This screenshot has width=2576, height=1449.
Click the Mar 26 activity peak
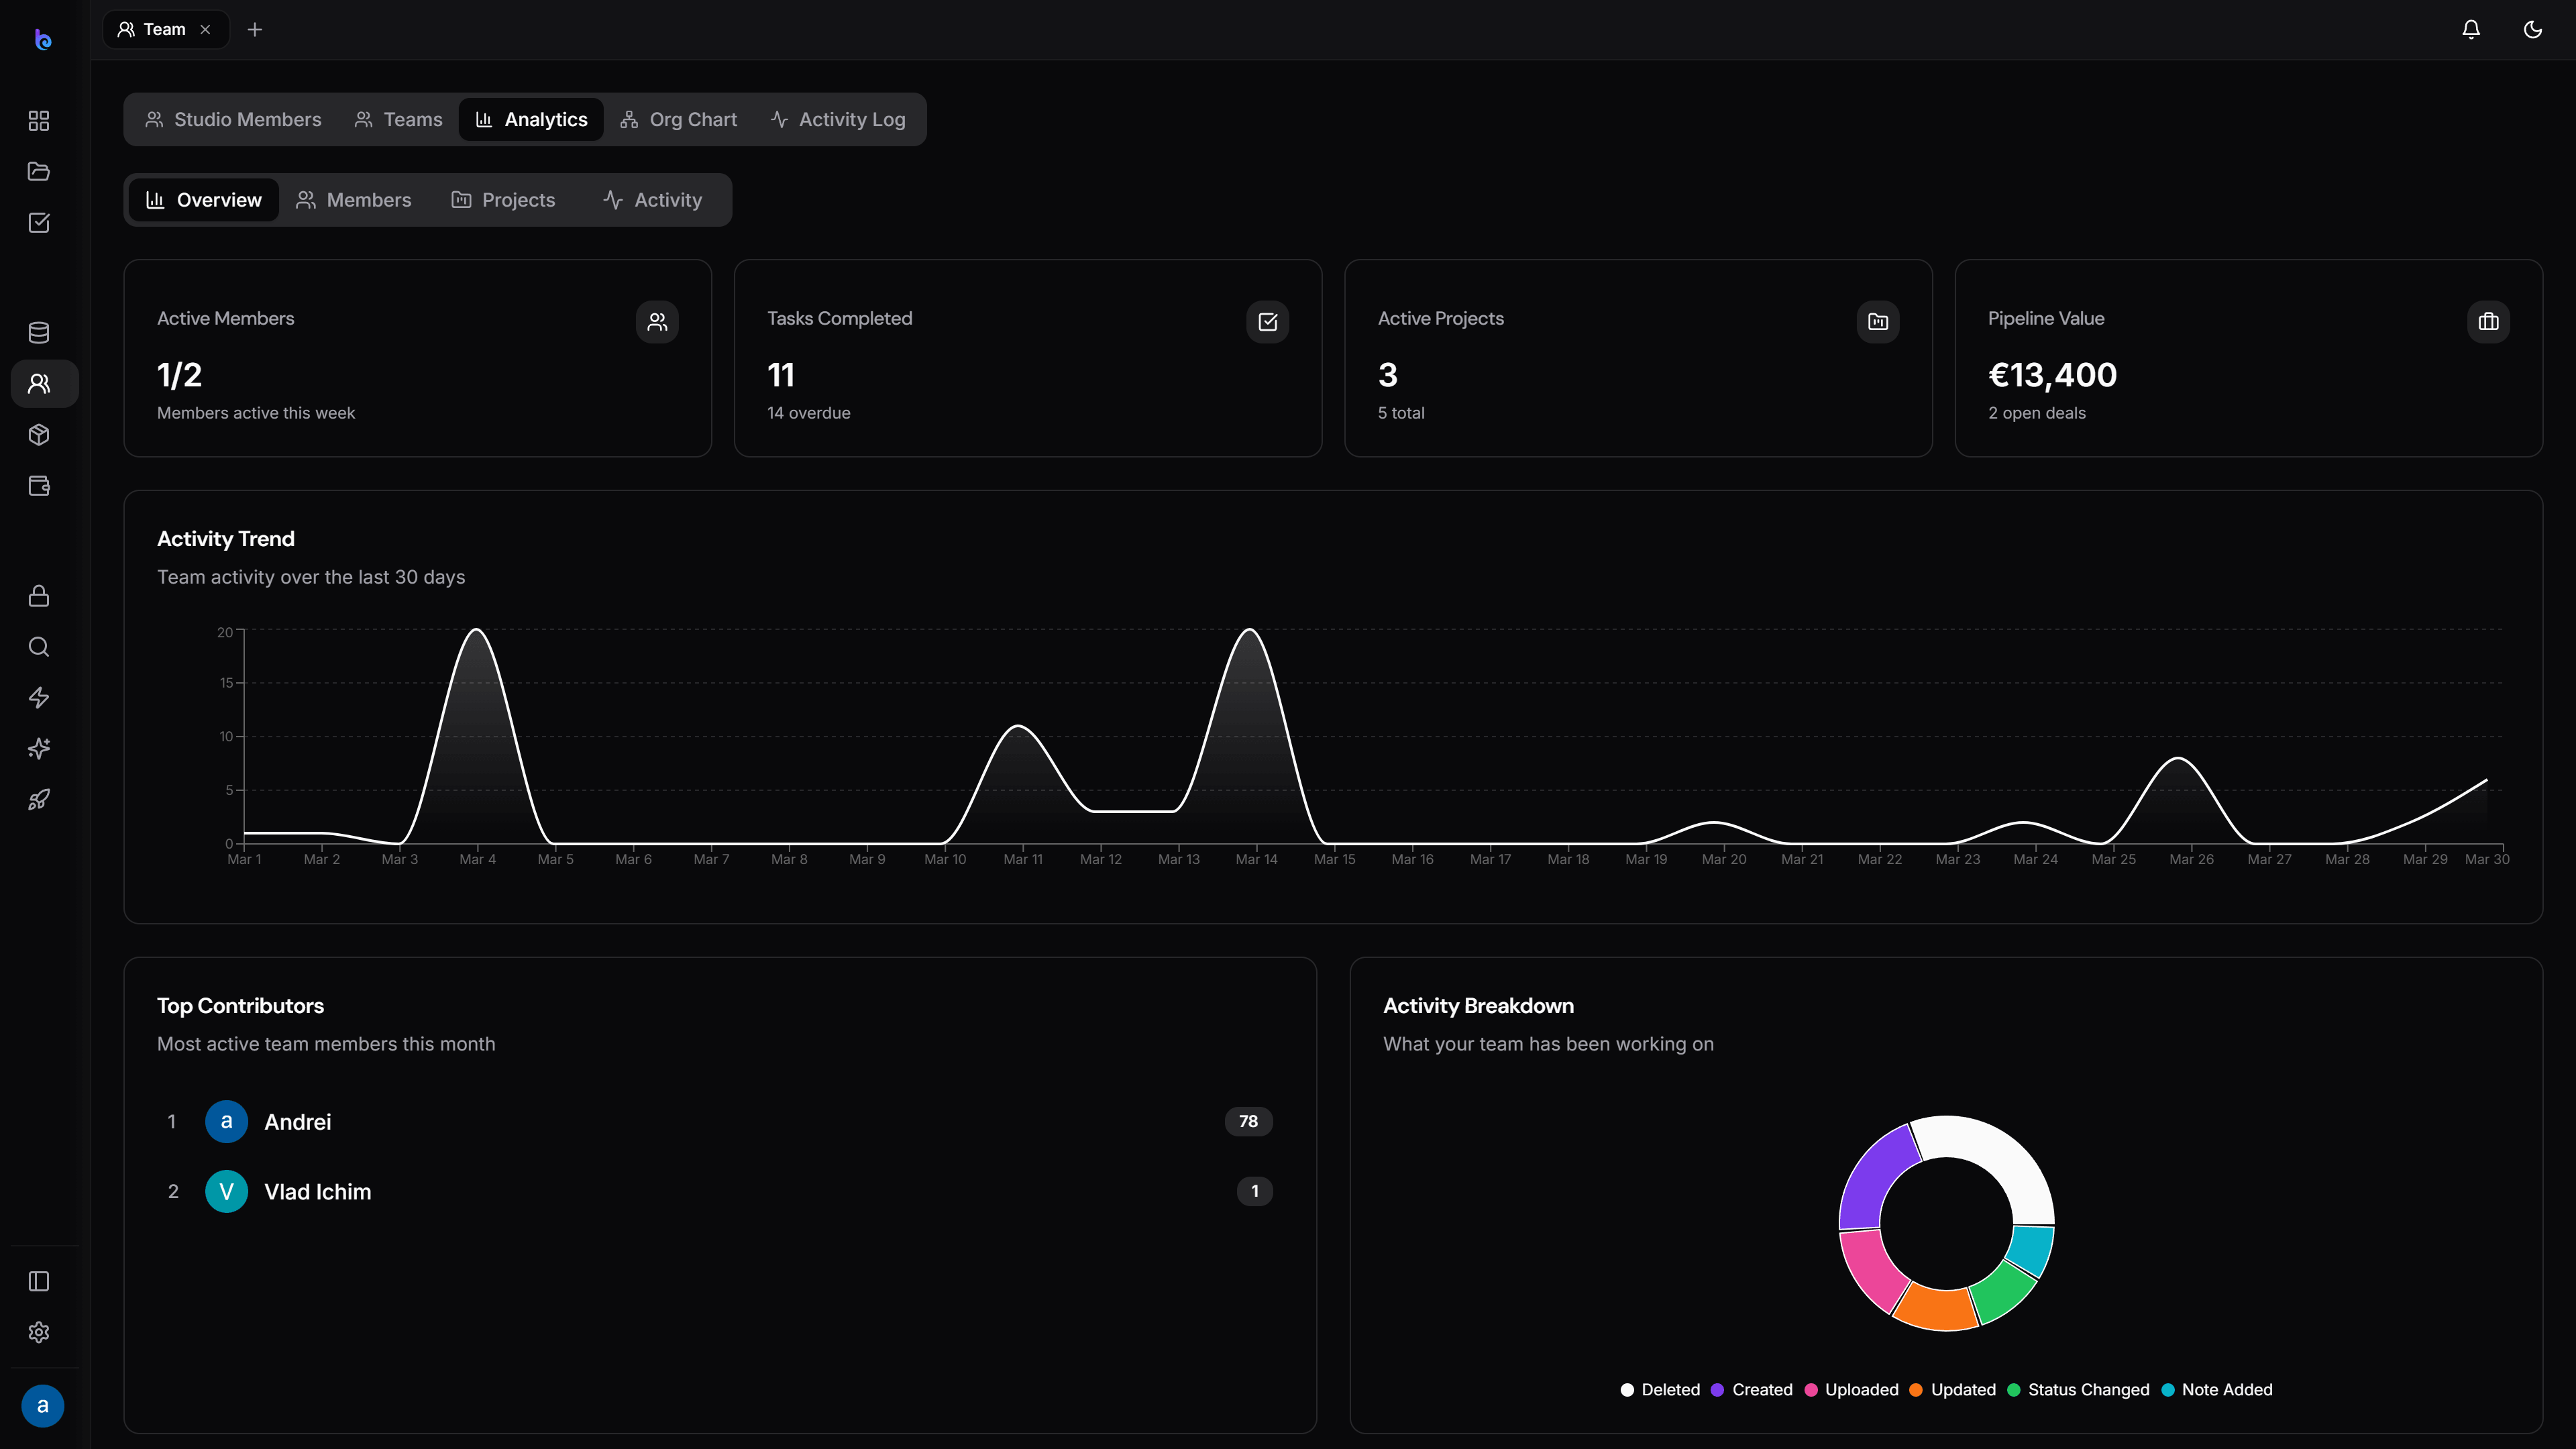2178,759
